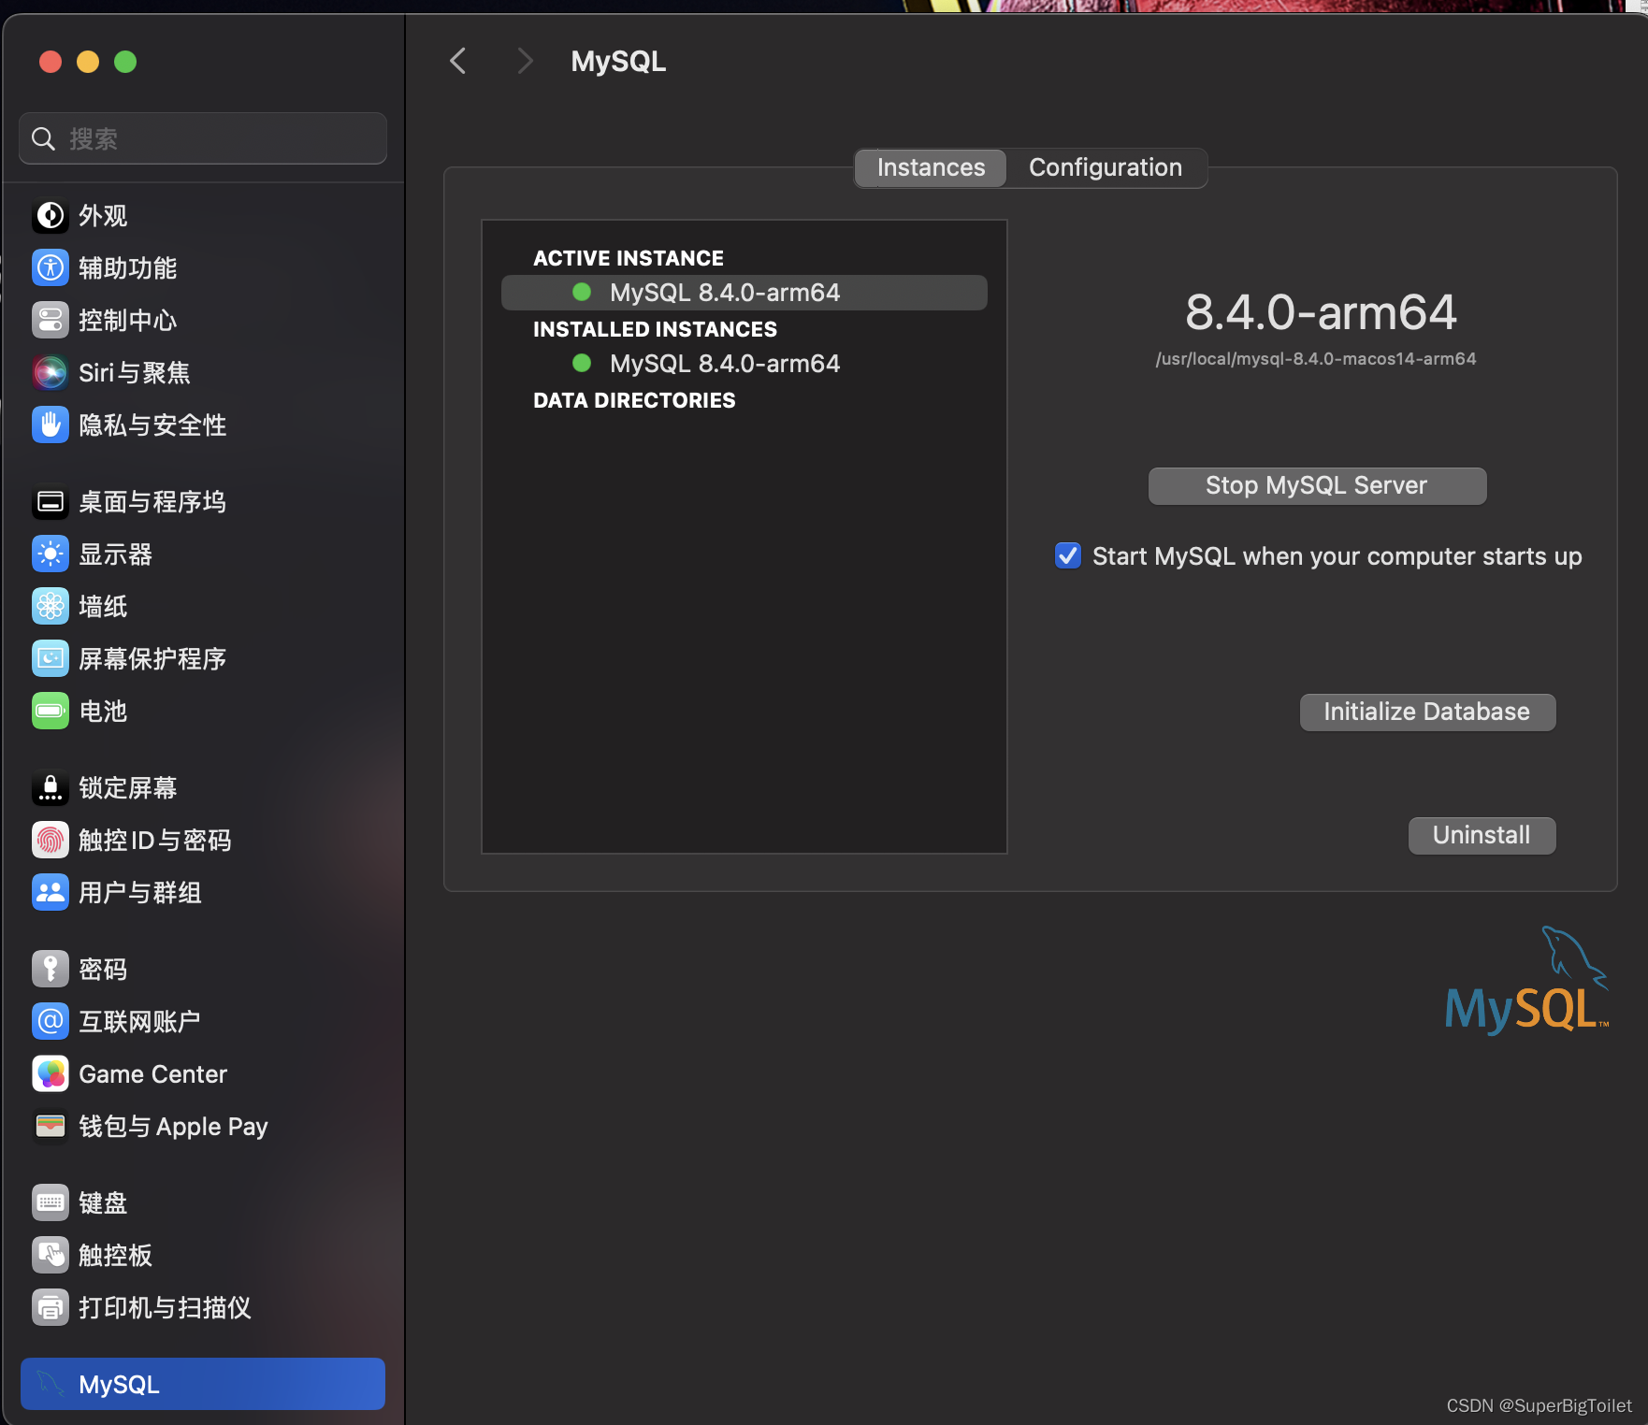
Task: Switch to Configuration tab
Action: click(1106, 168)
